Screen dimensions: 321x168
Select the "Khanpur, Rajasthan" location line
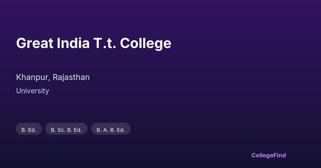[53, 77]
